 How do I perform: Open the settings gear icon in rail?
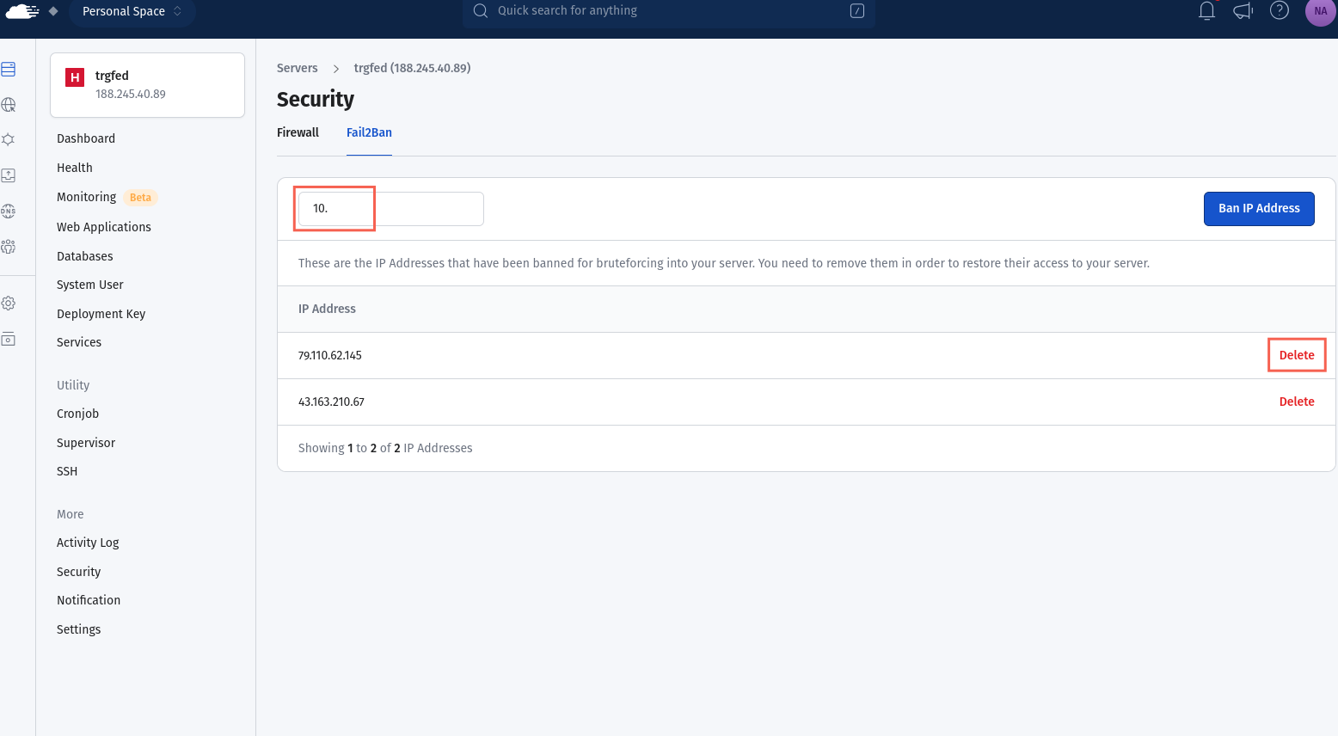coord(9,304)
